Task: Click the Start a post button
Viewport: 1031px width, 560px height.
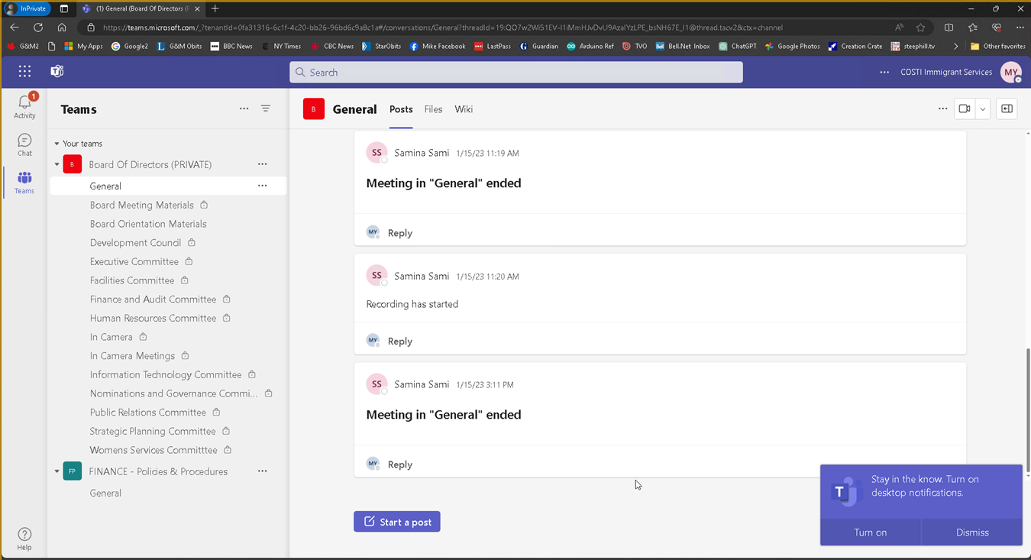Action: tap(397, 522)
